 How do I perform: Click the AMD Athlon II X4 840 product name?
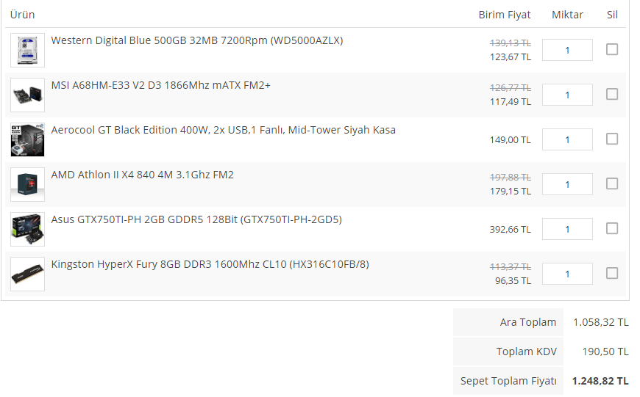pos(142,175)
